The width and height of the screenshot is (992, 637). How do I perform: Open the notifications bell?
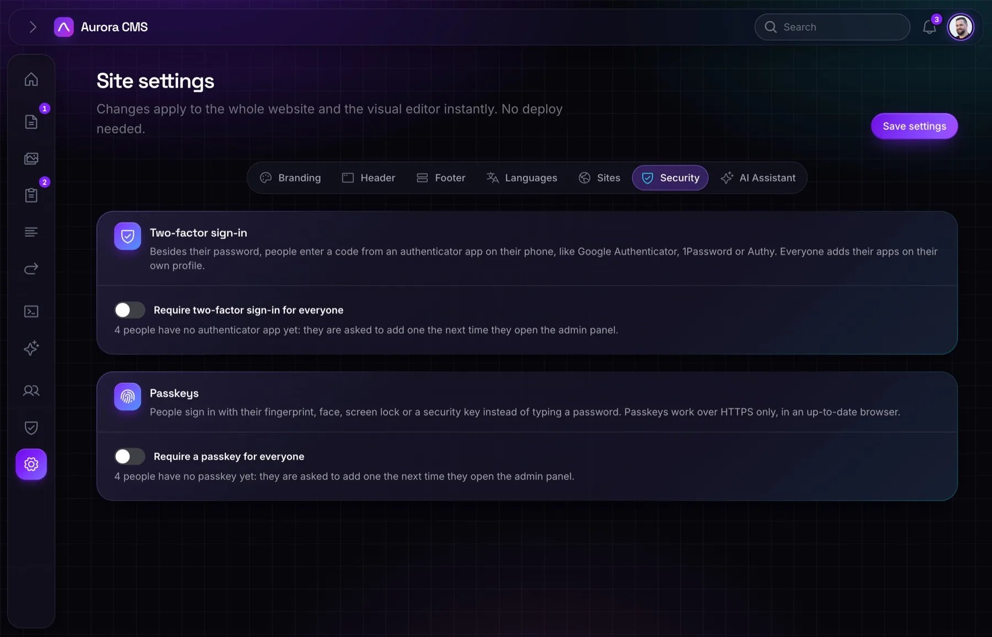pos(930,27)
